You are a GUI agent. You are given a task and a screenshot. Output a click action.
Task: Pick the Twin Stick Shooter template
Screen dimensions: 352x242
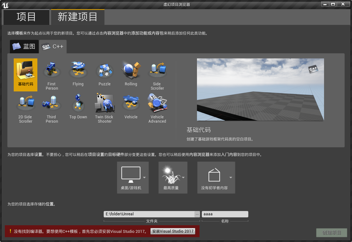(104, 108)
